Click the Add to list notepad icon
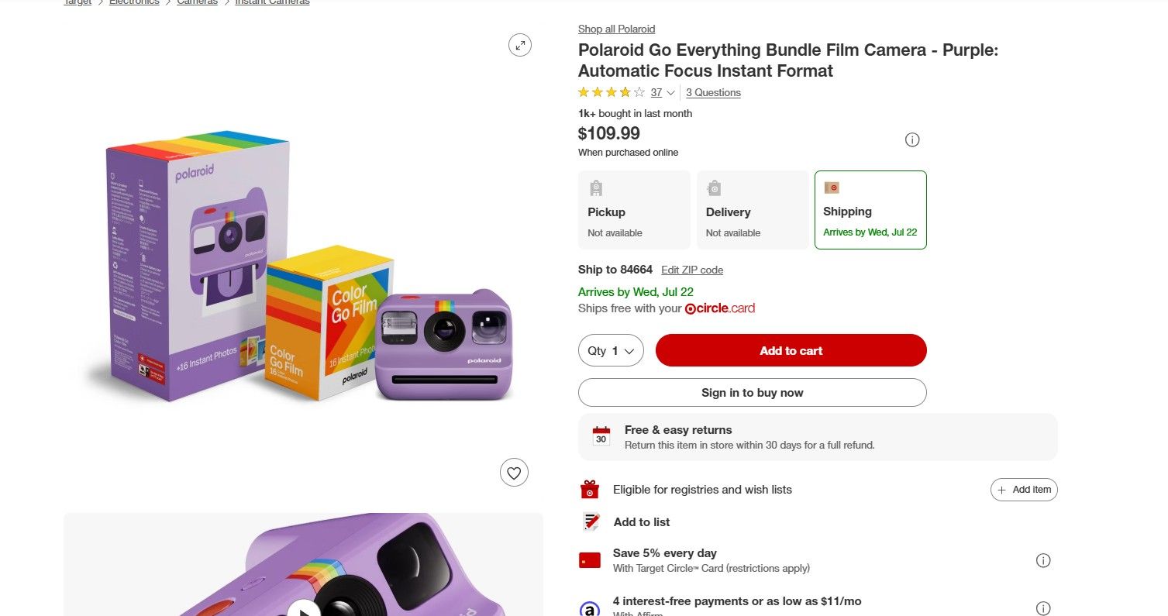Viewport: 1168px width, 616px height. click(x=591, y=521)
